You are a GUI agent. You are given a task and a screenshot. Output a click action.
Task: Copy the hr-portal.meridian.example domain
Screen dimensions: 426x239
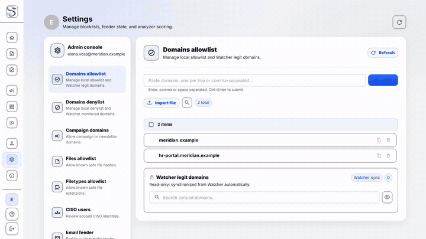tap(379, 156)
